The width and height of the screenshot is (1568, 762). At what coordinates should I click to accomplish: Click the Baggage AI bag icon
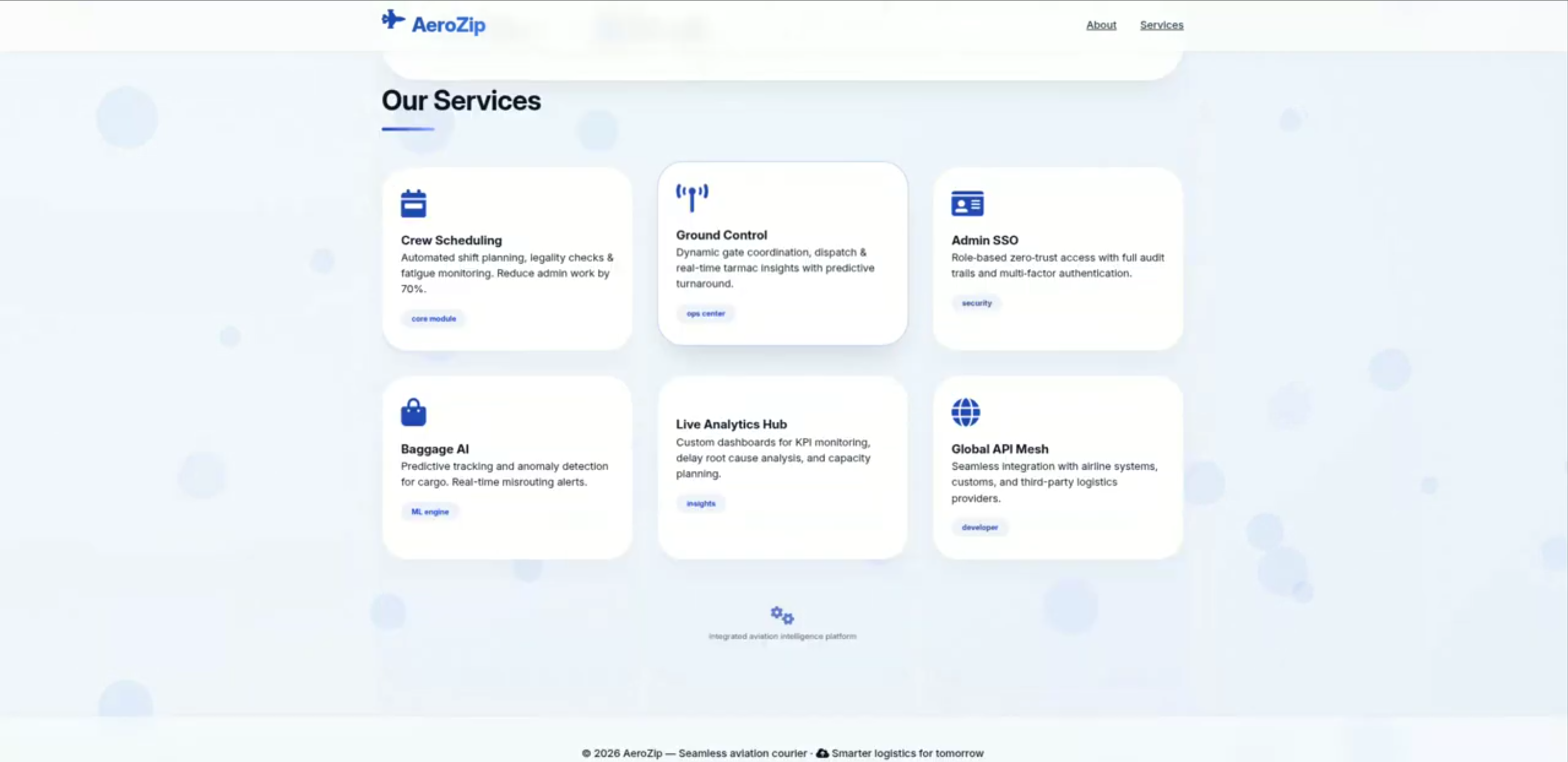click(413, 412)
